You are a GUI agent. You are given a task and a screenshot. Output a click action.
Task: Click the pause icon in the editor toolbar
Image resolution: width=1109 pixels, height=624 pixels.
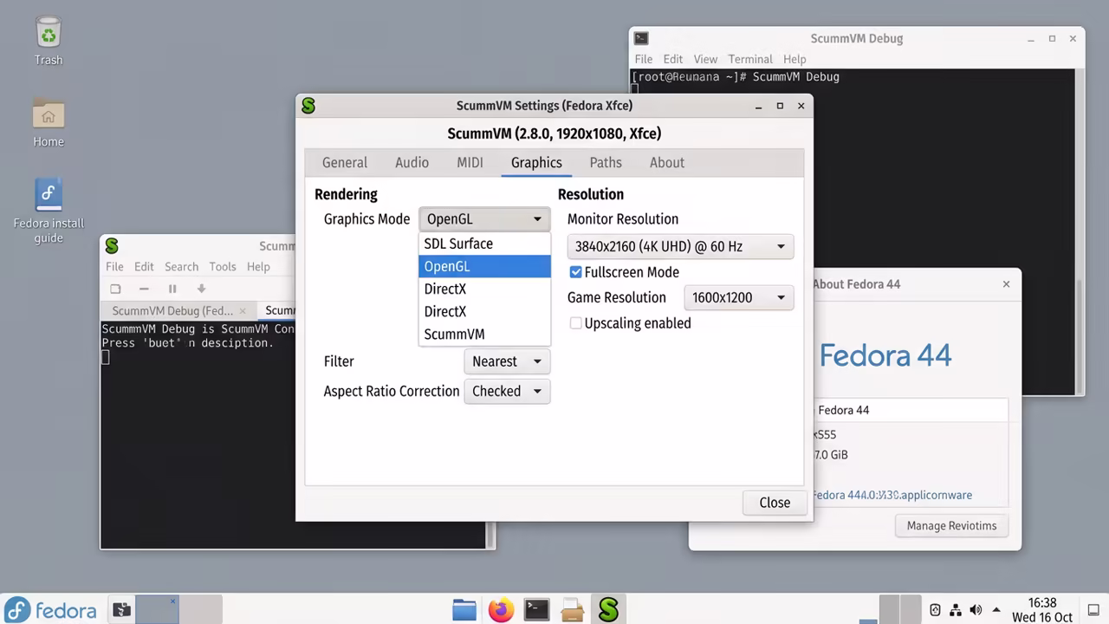[x=172, y=289]
